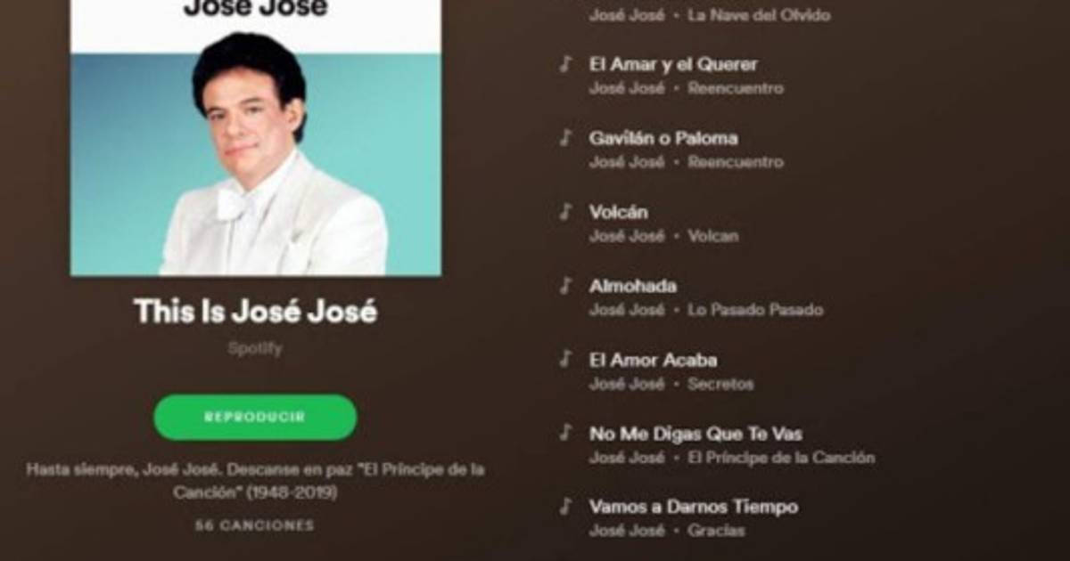Open the Reencuentro album link under Gavilán o Paloma

pyautogui.click(x=736, y=162)
